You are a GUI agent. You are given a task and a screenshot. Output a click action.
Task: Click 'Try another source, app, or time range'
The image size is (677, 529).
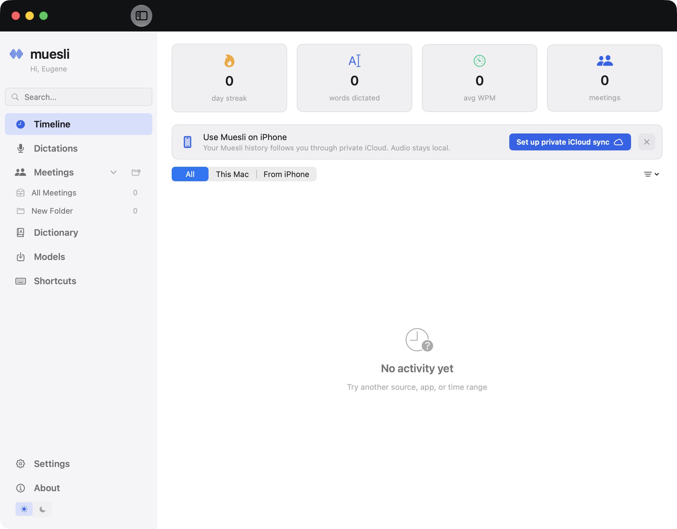click(417, 387)
